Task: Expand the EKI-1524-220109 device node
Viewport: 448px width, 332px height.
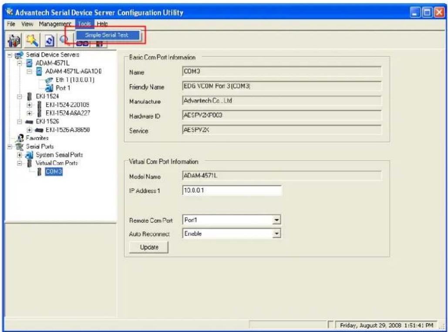Action: pos(29,105)
